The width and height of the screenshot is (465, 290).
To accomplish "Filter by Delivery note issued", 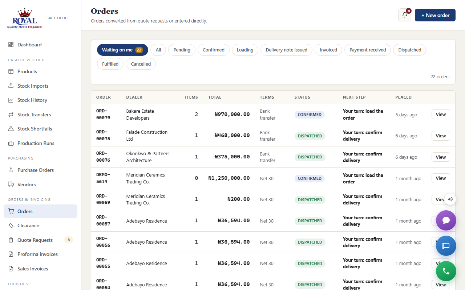I will click(x=287, y=50).
